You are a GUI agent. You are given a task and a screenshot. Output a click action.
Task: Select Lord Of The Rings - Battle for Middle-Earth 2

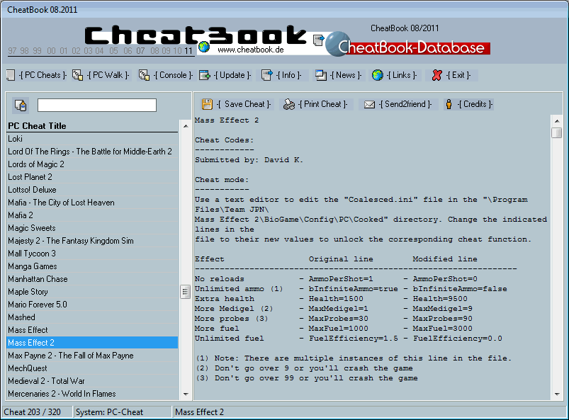coord(93,152)
